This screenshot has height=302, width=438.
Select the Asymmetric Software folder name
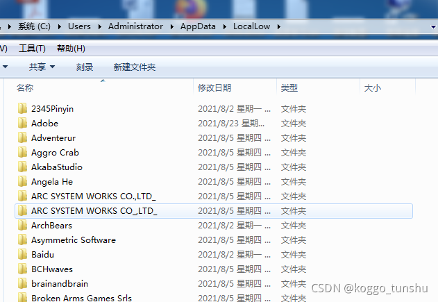[x=74, y=240]
